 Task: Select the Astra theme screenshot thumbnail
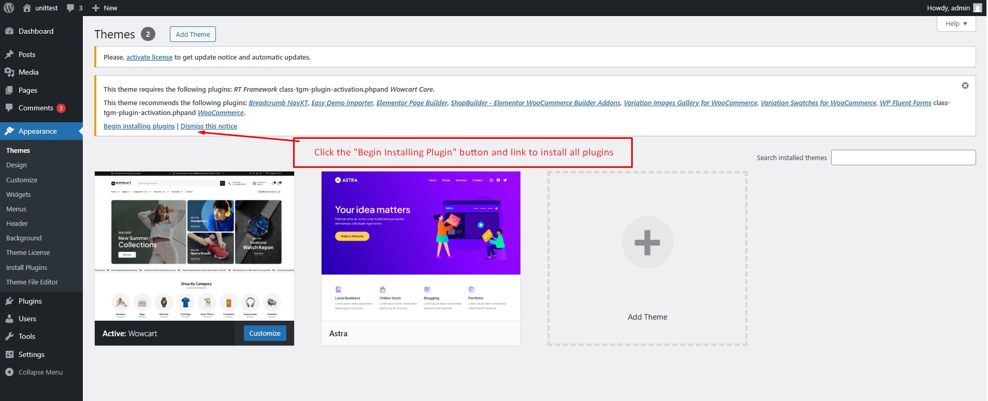420,246
